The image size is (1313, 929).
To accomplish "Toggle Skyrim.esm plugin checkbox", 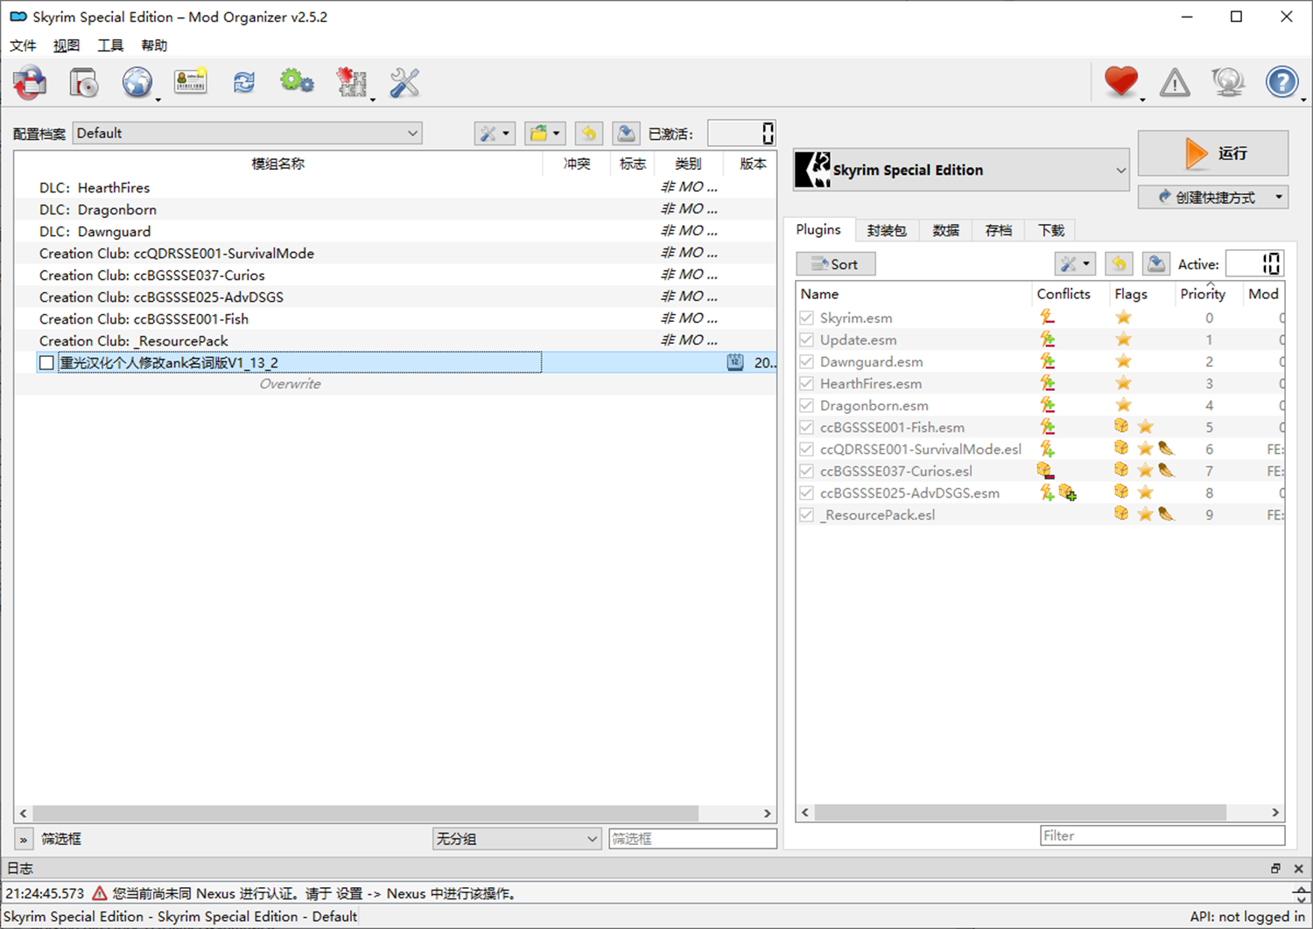I will point(806,318).
